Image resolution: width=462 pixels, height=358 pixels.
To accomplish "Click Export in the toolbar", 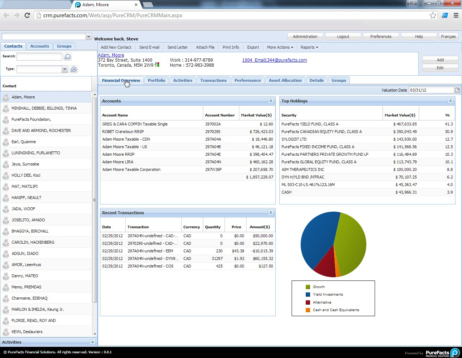I will [x=253, y=47].
